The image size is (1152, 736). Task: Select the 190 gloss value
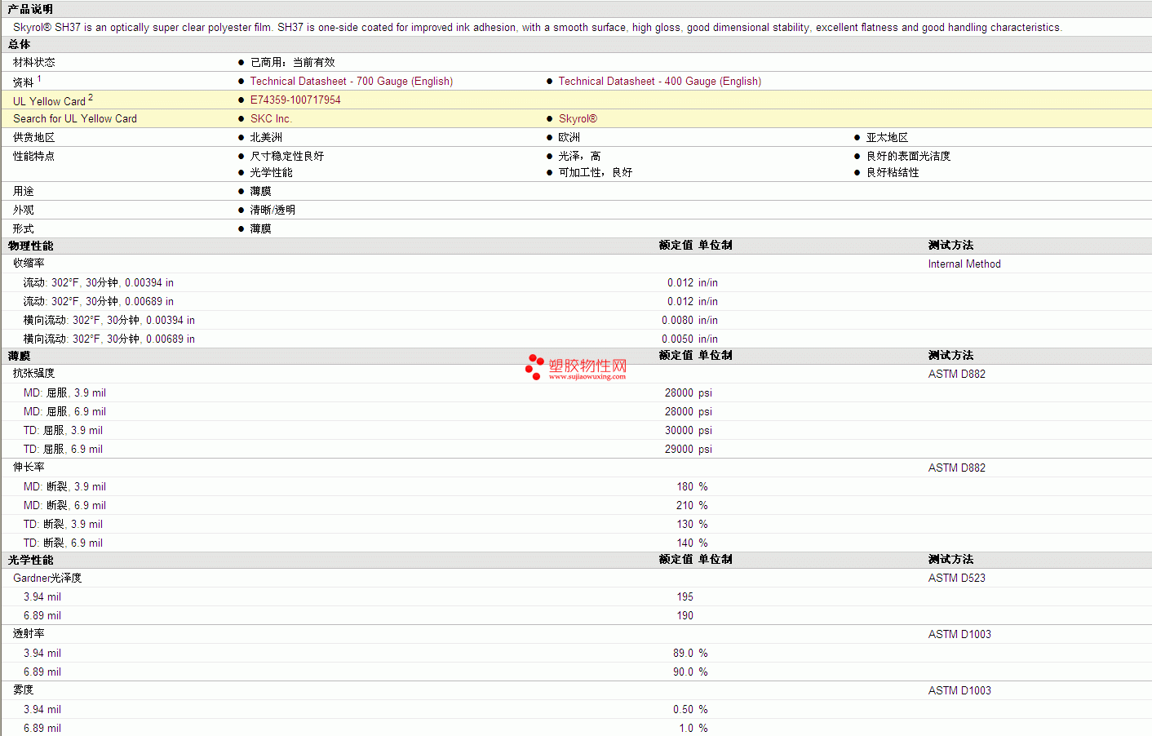(x=685, y=615)
